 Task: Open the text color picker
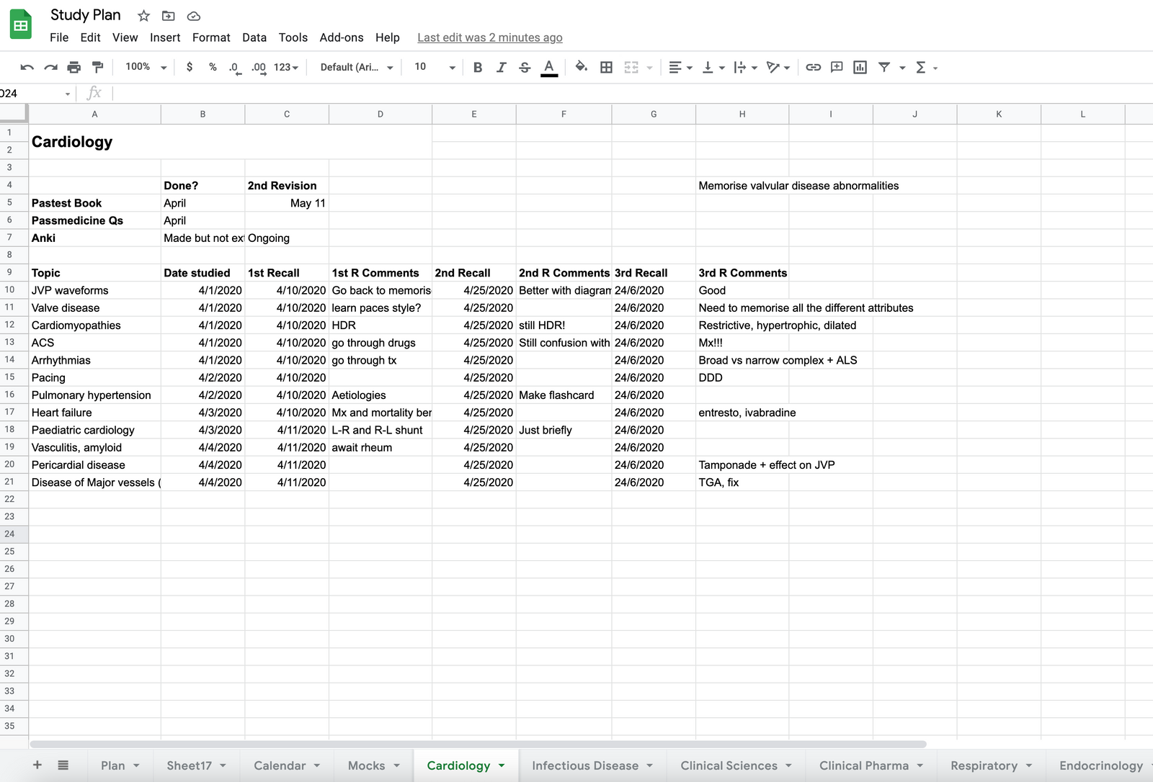click(x=549, y=67)
